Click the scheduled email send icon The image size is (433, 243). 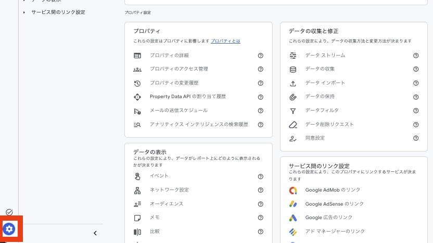137,111
